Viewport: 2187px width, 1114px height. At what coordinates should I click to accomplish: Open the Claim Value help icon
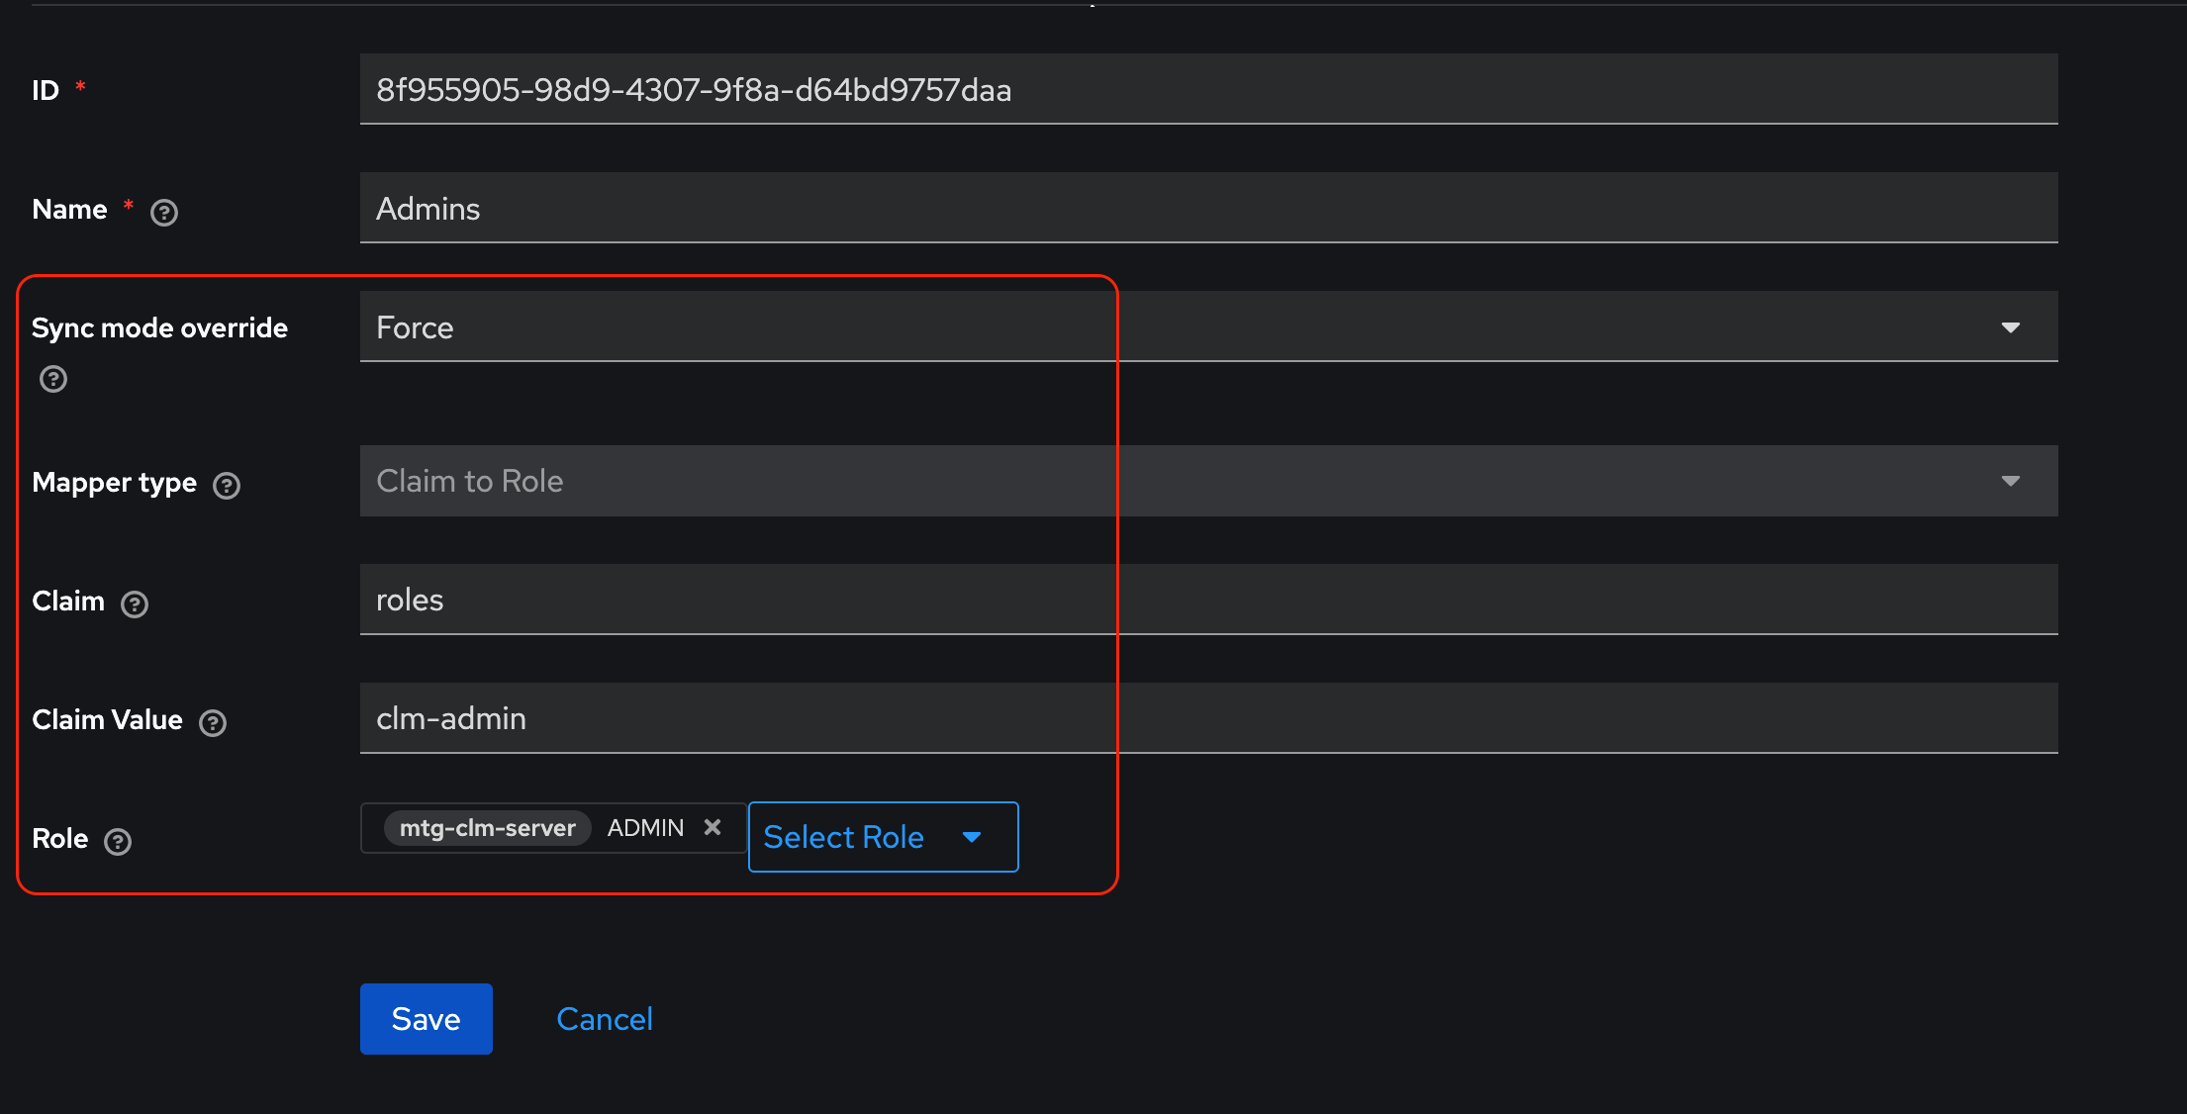[213, 722]
